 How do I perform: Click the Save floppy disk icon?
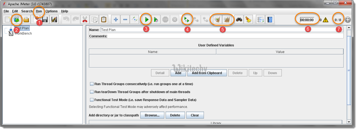click(45, 19)
